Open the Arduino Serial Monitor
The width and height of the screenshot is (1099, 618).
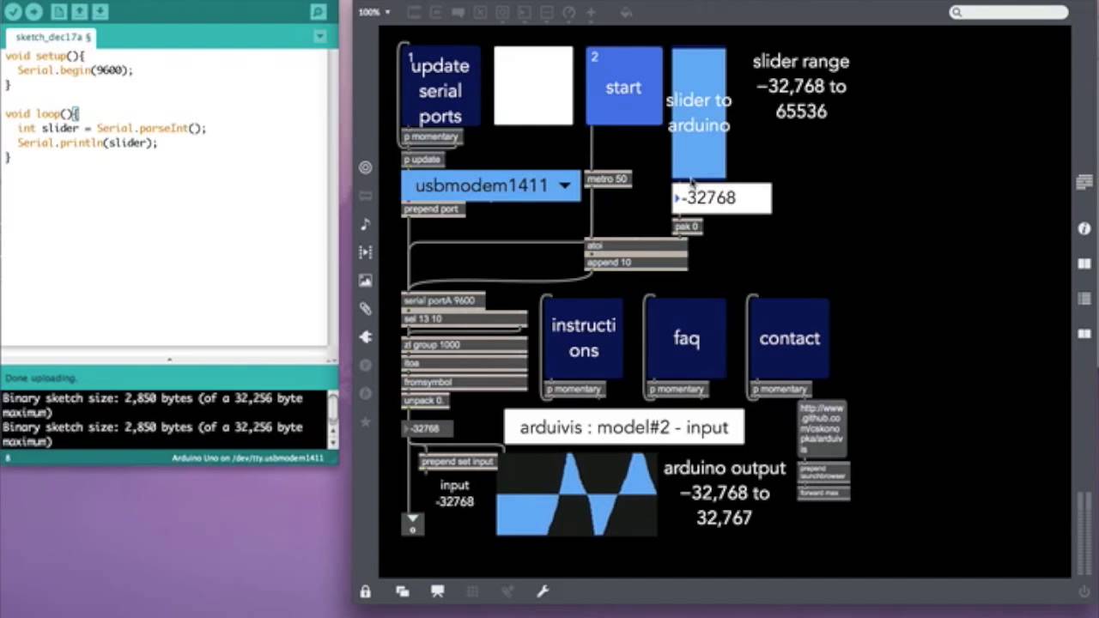click(x=319, y=11)
